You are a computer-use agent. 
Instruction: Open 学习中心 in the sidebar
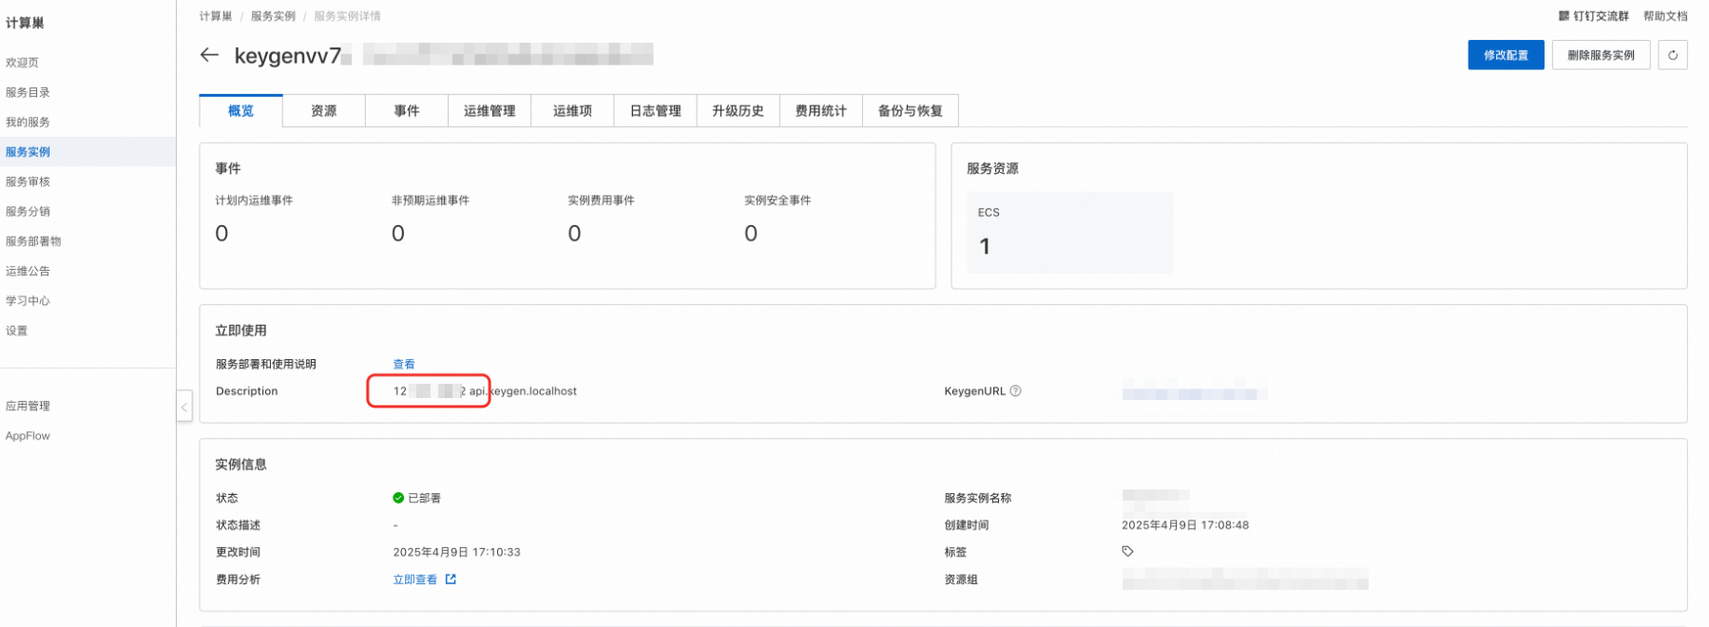click(28, 300)
